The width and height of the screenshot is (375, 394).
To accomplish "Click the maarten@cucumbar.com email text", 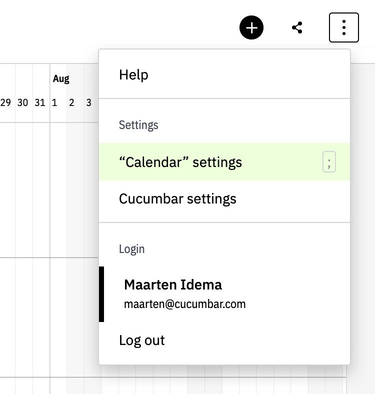I will [184, 304].
